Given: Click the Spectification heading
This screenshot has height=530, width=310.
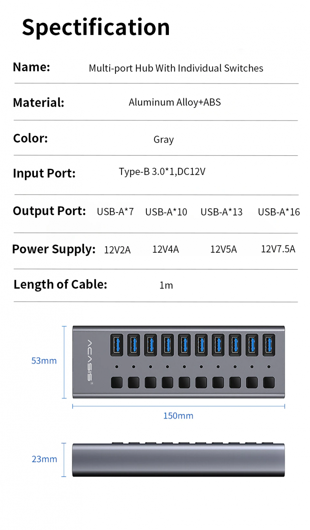Looking at the screenshot, I should point(96,27).
